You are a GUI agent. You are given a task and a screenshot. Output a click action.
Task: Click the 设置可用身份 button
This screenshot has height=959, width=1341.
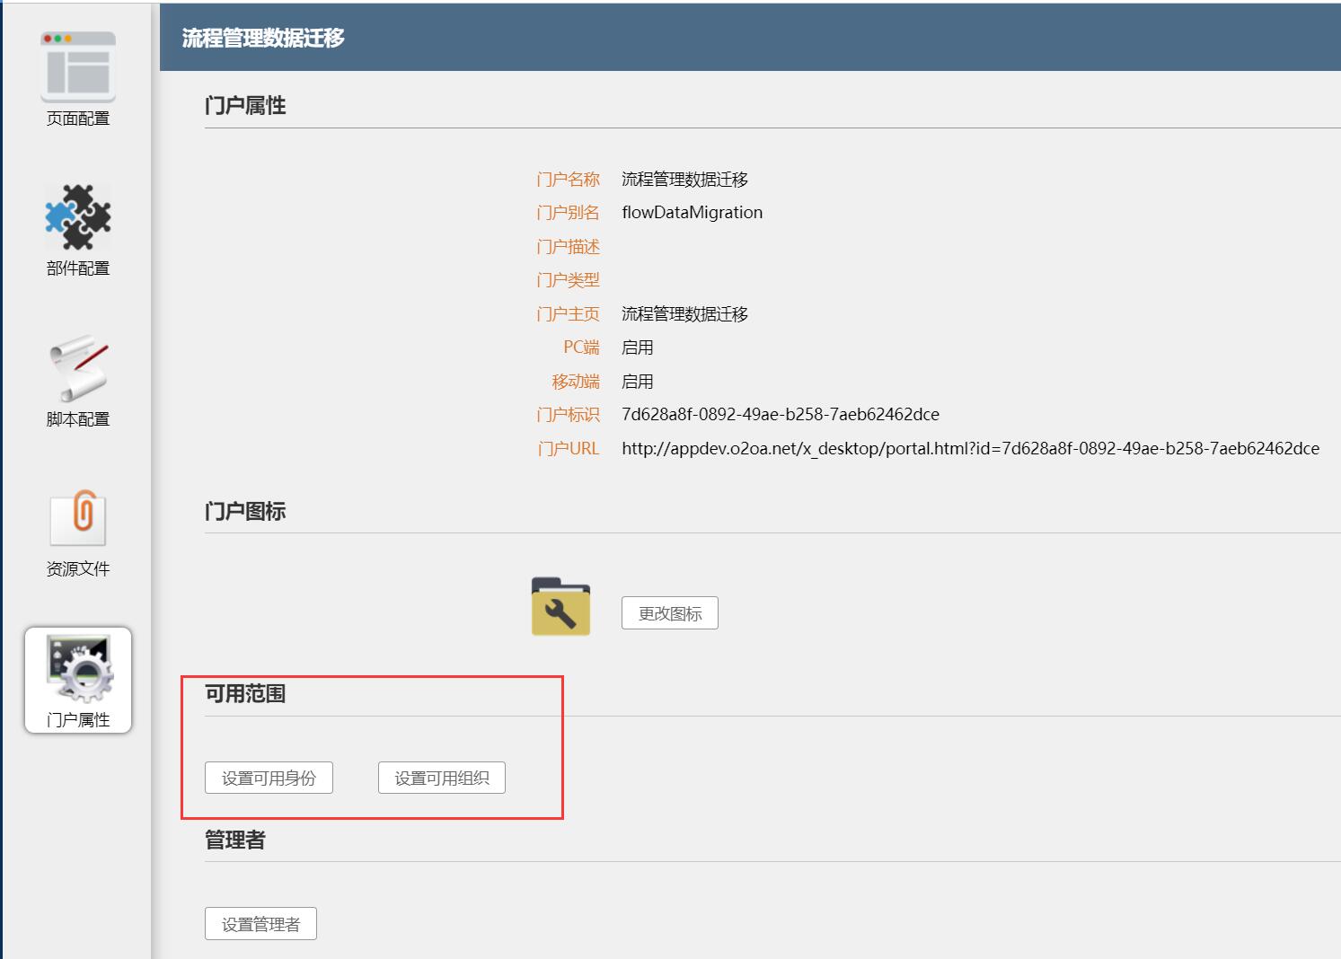[269, 778]
